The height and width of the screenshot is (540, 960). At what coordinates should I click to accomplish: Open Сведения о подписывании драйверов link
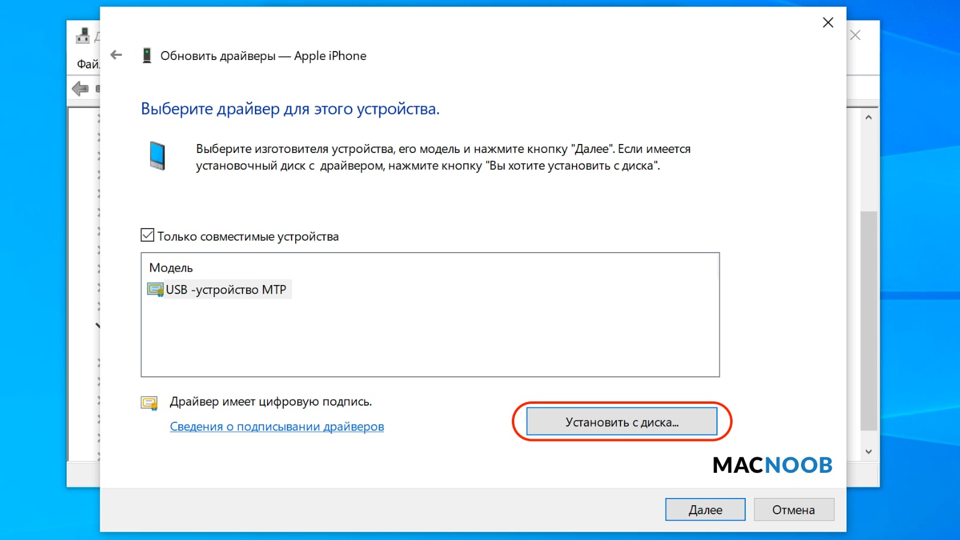(x=277, y=427)
